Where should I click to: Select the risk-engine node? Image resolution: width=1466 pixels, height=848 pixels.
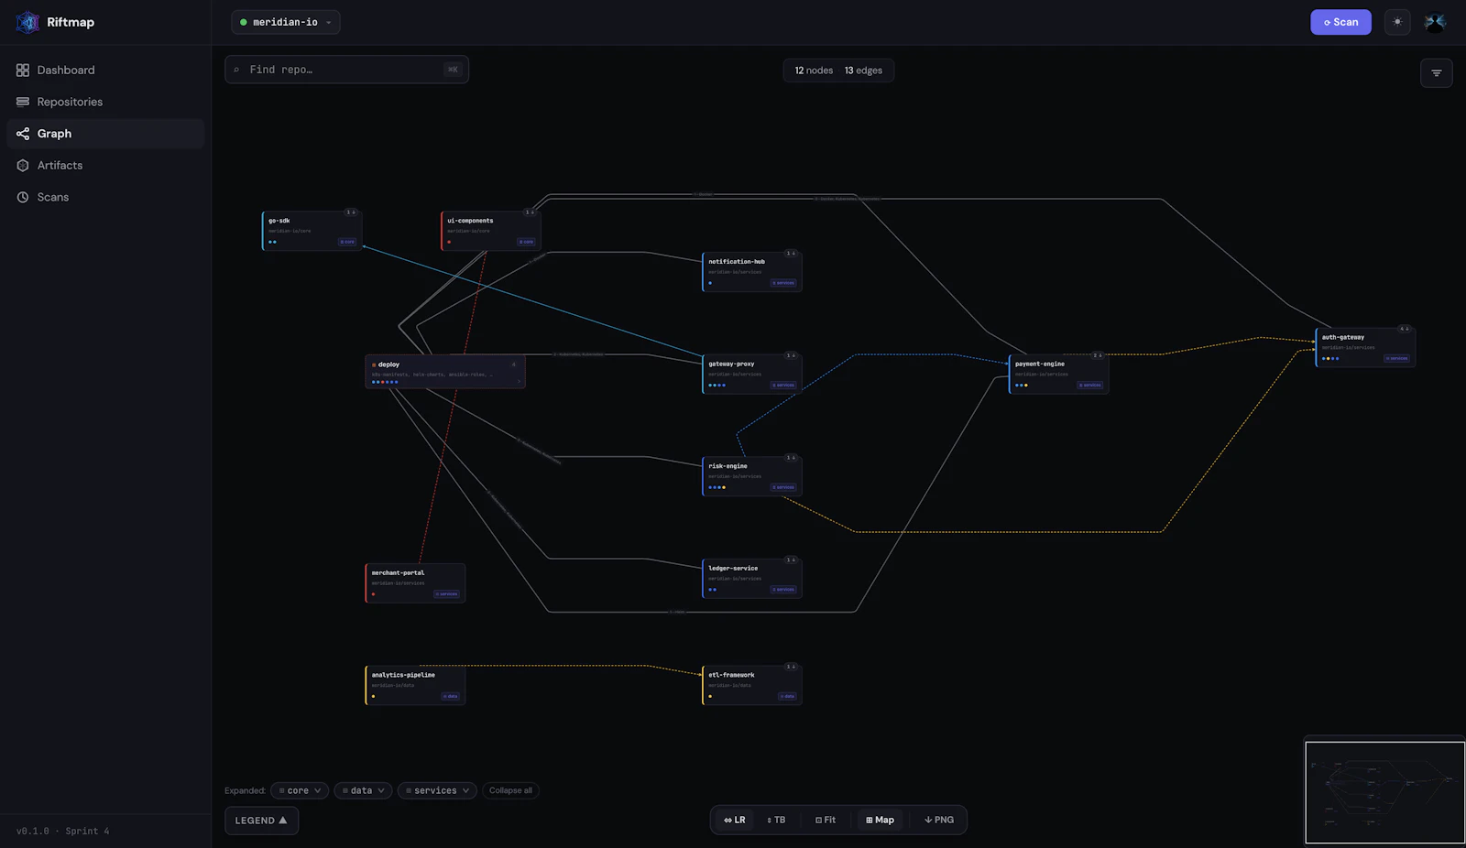click(751, 476)
